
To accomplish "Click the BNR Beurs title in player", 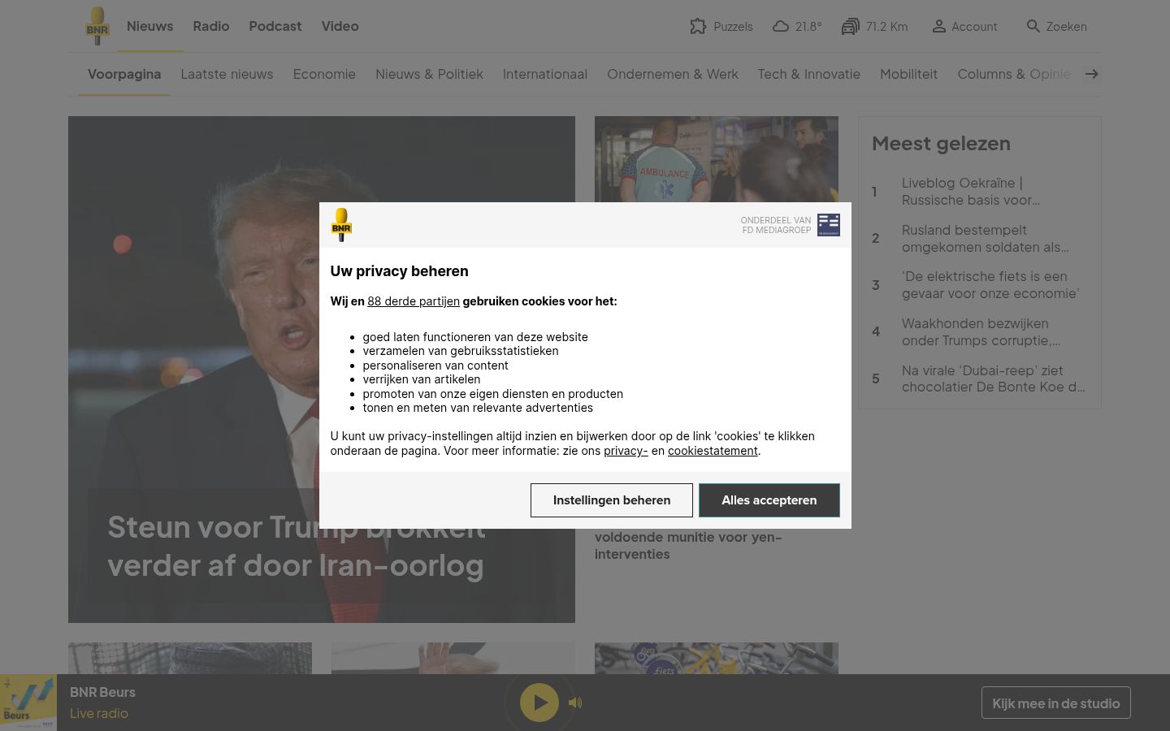I will pos(102,692).
